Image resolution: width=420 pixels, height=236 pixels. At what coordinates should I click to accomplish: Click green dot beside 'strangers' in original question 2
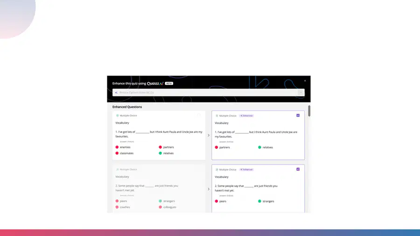tap(160, 201)
